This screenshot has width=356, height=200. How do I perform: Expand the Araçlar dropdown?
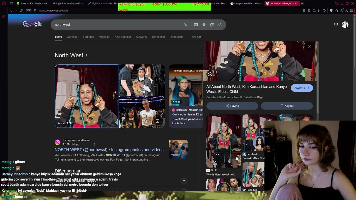(198, 37)
